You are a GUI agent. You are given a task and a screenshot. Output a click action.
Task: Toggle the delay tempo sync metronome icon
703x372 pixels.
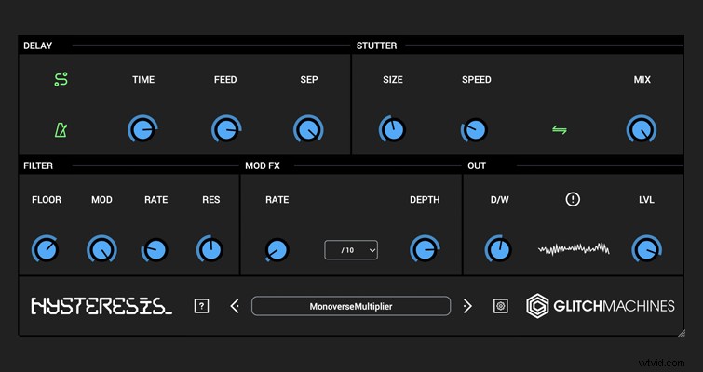pos(61,130)
